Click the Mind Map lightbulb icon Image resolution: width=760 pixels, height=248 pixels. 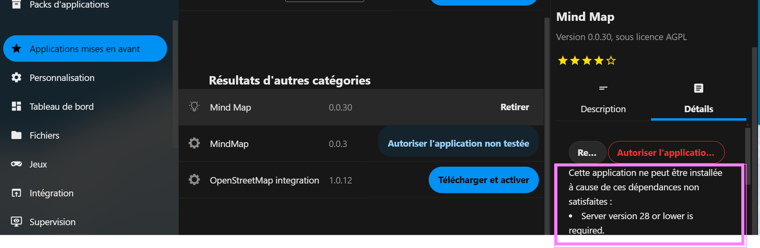194,107
